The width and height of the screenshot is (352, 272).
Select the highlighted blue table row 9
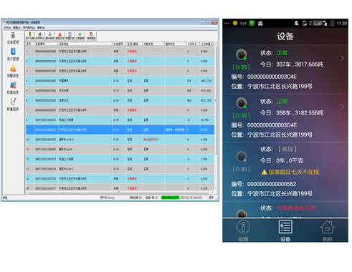coord(120,130)
